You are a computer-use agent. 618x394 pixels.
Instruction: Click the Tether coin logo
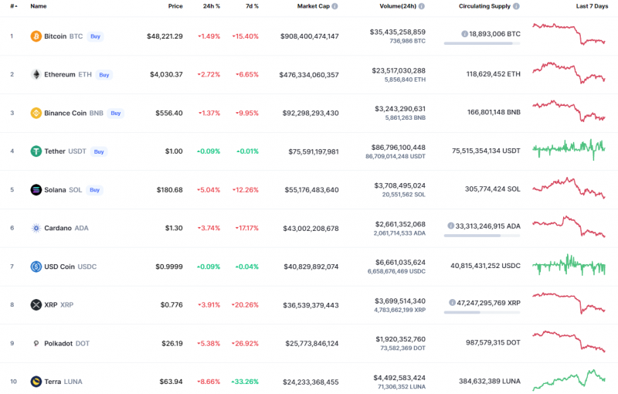pyautogui.click(x=36, y=151)
